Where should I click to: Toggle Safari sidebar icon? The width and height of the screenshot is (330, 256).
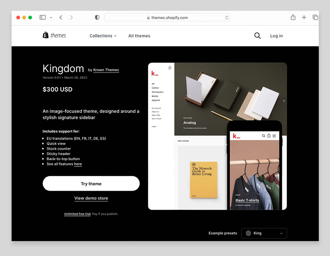[42, 17]
